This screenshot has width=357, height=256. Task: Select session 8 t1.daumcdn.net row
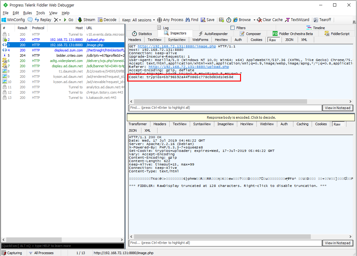click(x=63, y=71)
